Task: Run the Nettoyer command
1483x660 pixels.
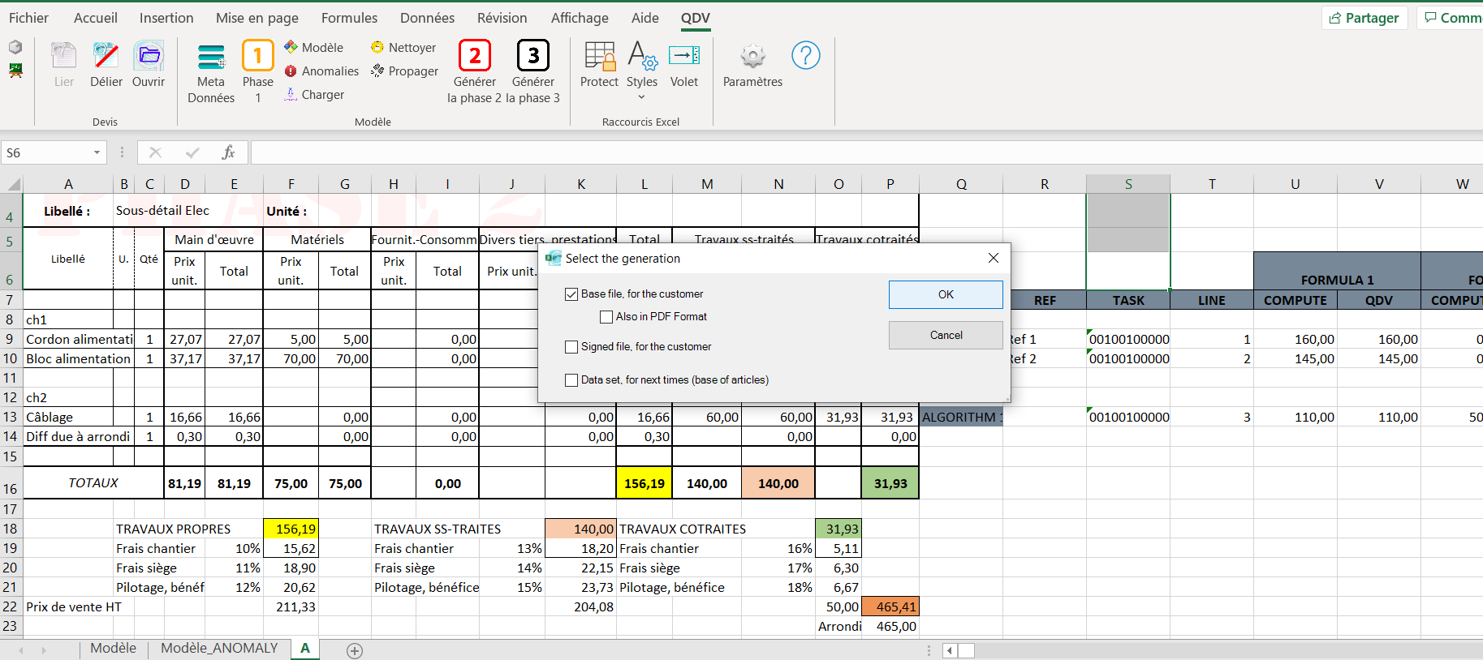Action: [403, 48]
